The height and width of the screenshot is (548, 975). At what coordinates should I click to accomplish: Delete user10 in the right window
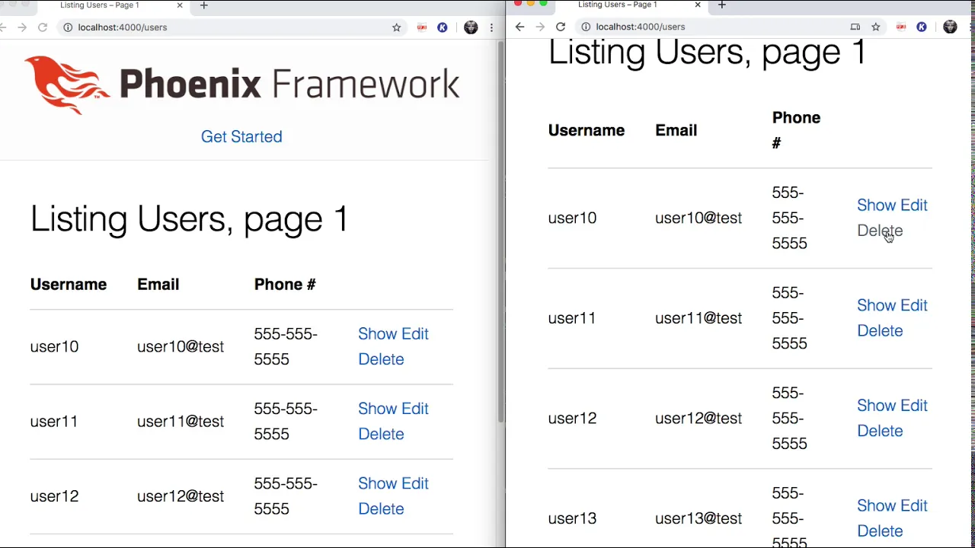point(880,231)
